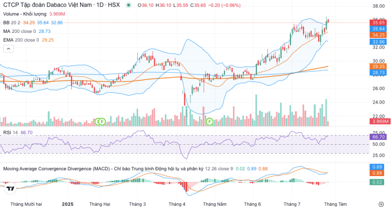Click the green F marker near Tháng Năm
This screenshot has height=209, width=391.
(x=209, y=122)
